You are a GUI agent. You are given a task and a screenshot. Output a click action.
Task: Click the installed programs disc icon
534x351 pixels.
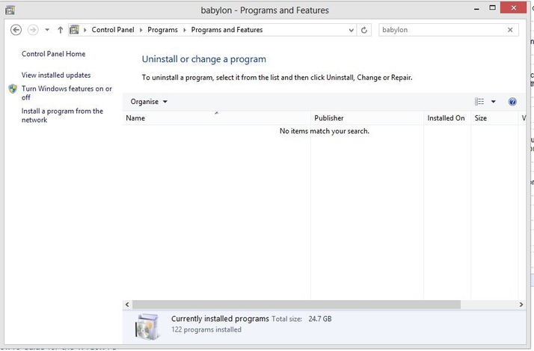tap(147, 326)
